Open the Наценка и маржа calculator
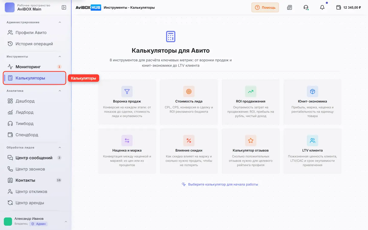Image resolution: width=368 pixels, height=230 pixels. (x=127, y=151)
